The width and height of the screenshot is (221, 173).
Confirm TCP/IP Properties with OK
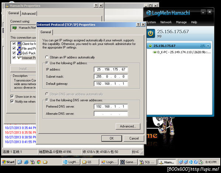[112, 138]
